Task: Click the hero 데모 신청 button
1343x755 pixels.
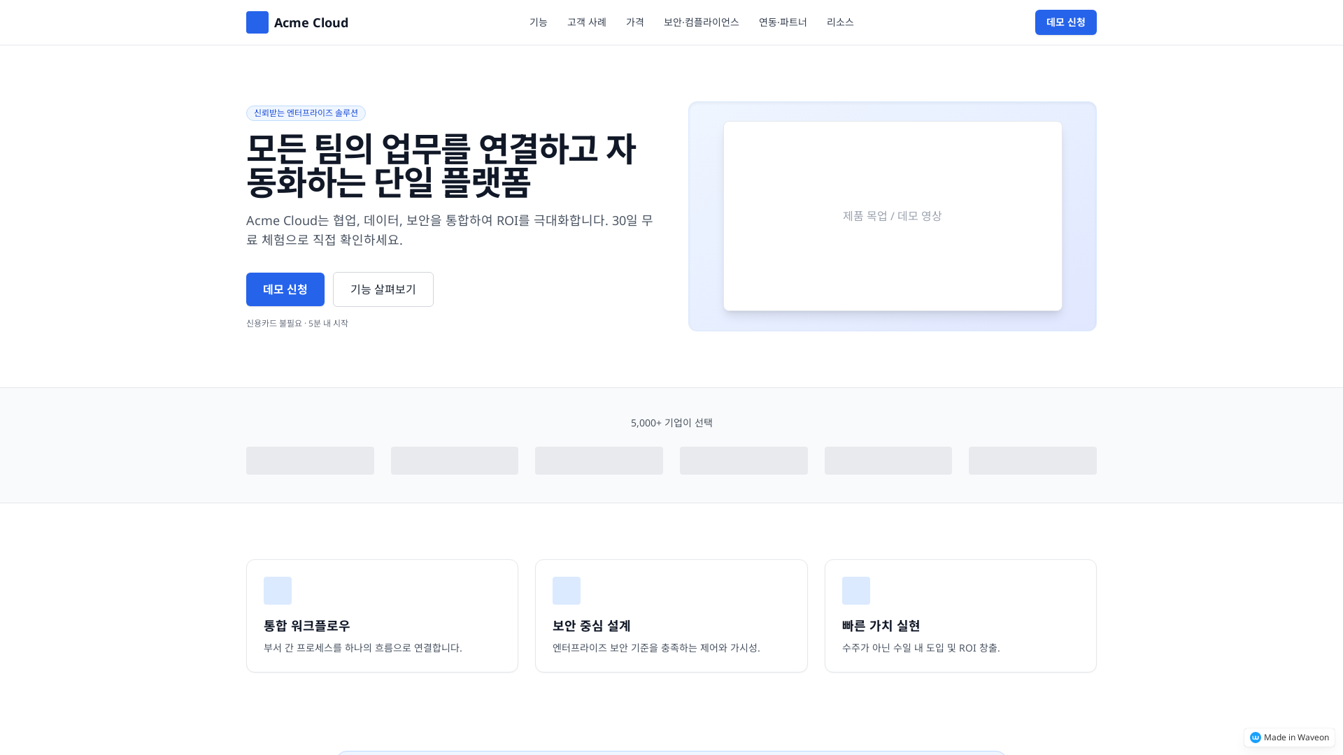Action: click(285, 289)
